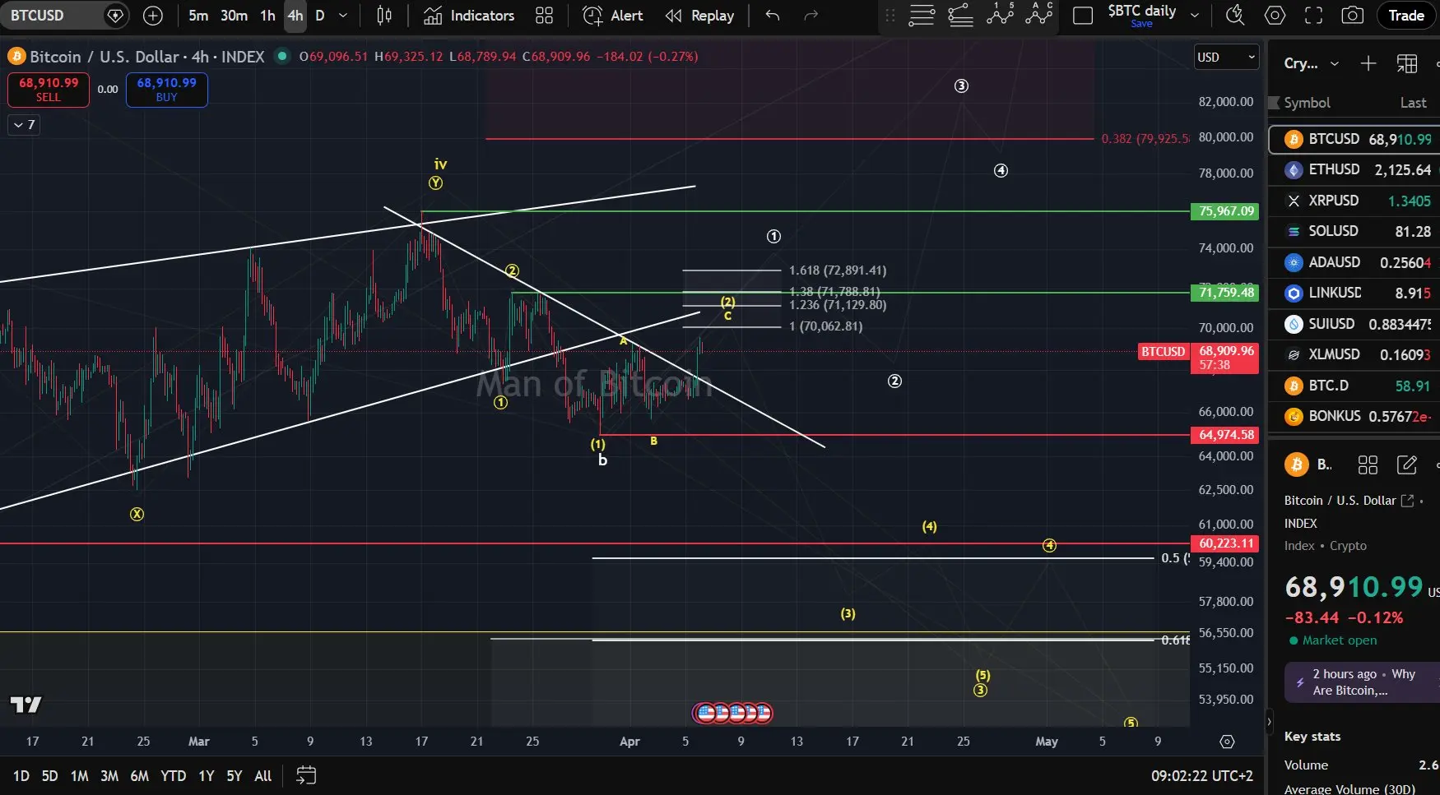Image resolution: width=1440 pixels, height=795 pixels.
Task: Select ADAUSD in the watchlist
Action: (x=1354, y=262)
